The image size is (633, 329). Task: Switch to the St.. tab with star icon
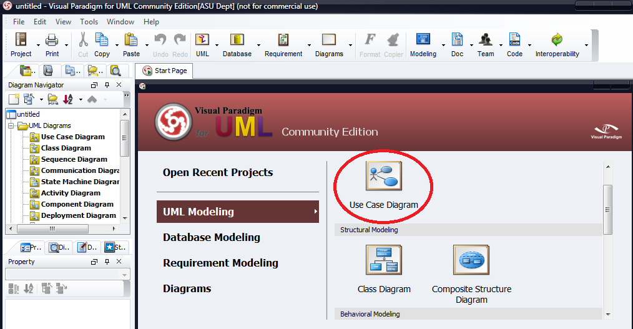(115, 247)
